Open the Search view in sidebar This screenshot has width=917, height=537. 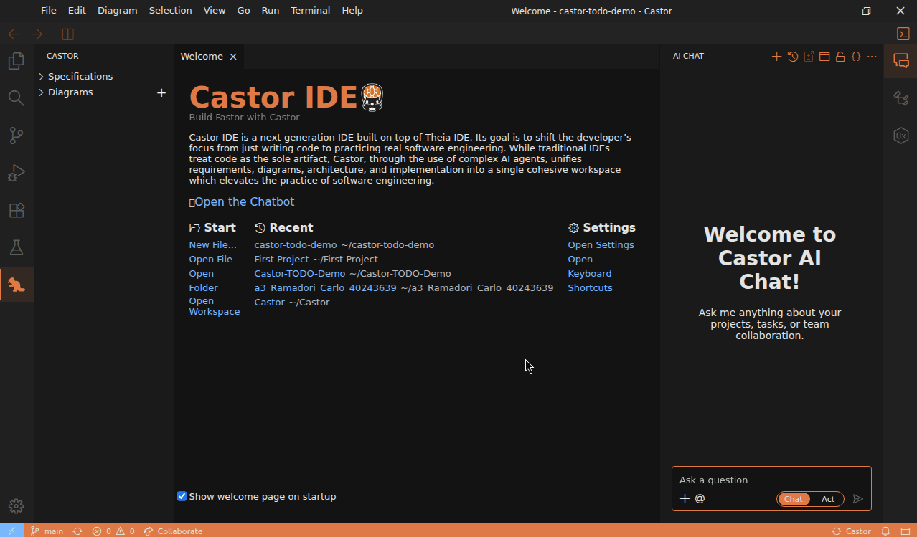[x=17, y=98]
